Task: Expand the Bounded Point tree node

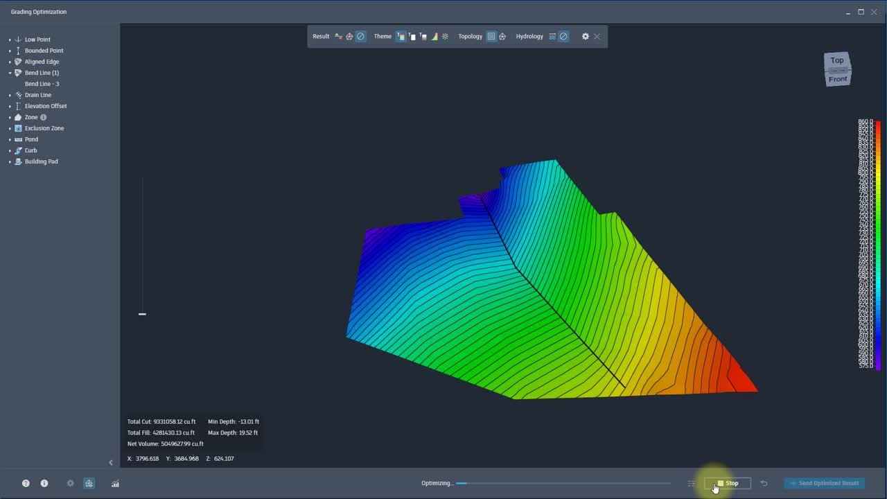Action: point(10,51)
